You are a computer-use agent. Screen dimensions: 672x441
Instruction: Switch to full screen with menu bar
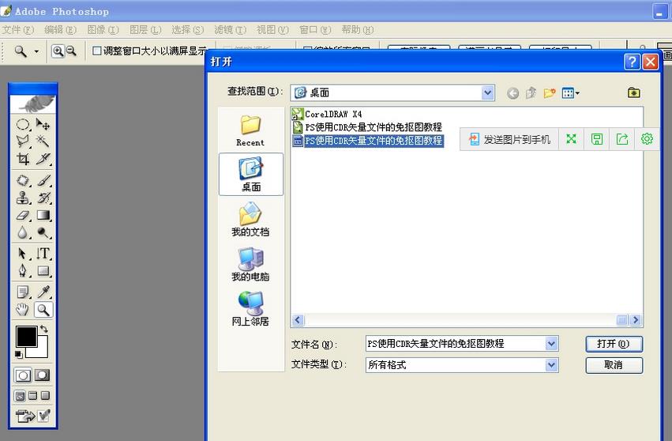point(32,396)
